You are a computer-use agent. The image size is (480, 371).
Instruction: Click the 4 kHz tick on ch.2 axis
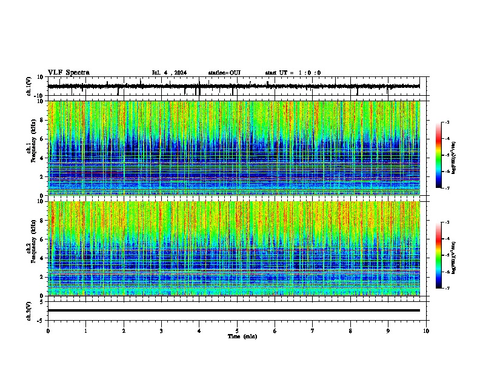point(42,258)
